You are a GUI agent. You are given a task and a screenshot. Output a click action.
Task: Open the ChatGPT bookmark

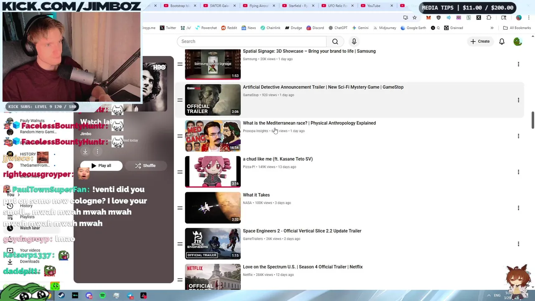point(338,28)
